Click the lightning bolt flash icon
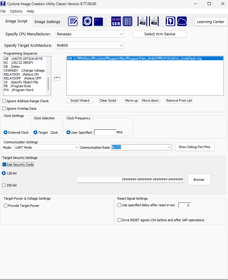The image size is (228, 280). click(171, 21)
